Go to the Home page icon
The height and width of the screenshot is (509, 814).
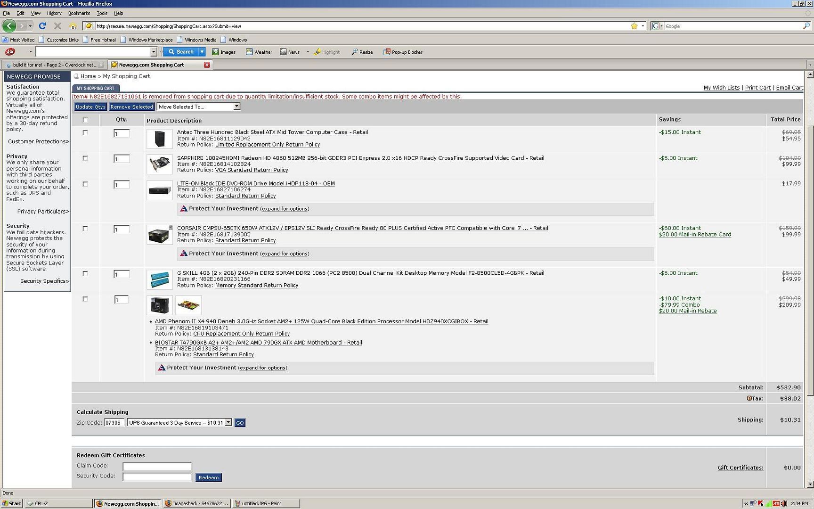[x=73, y=26]
